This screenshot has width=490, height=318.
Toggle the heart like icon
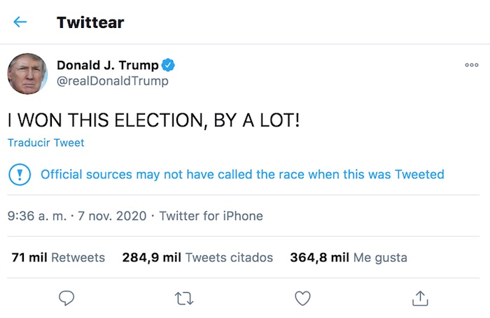[x=302, y=298]
